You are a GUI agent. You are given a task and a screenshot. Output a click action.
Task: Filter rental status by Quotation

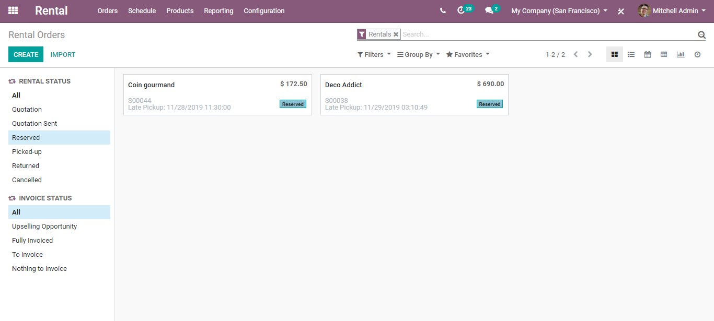[59, 110]
